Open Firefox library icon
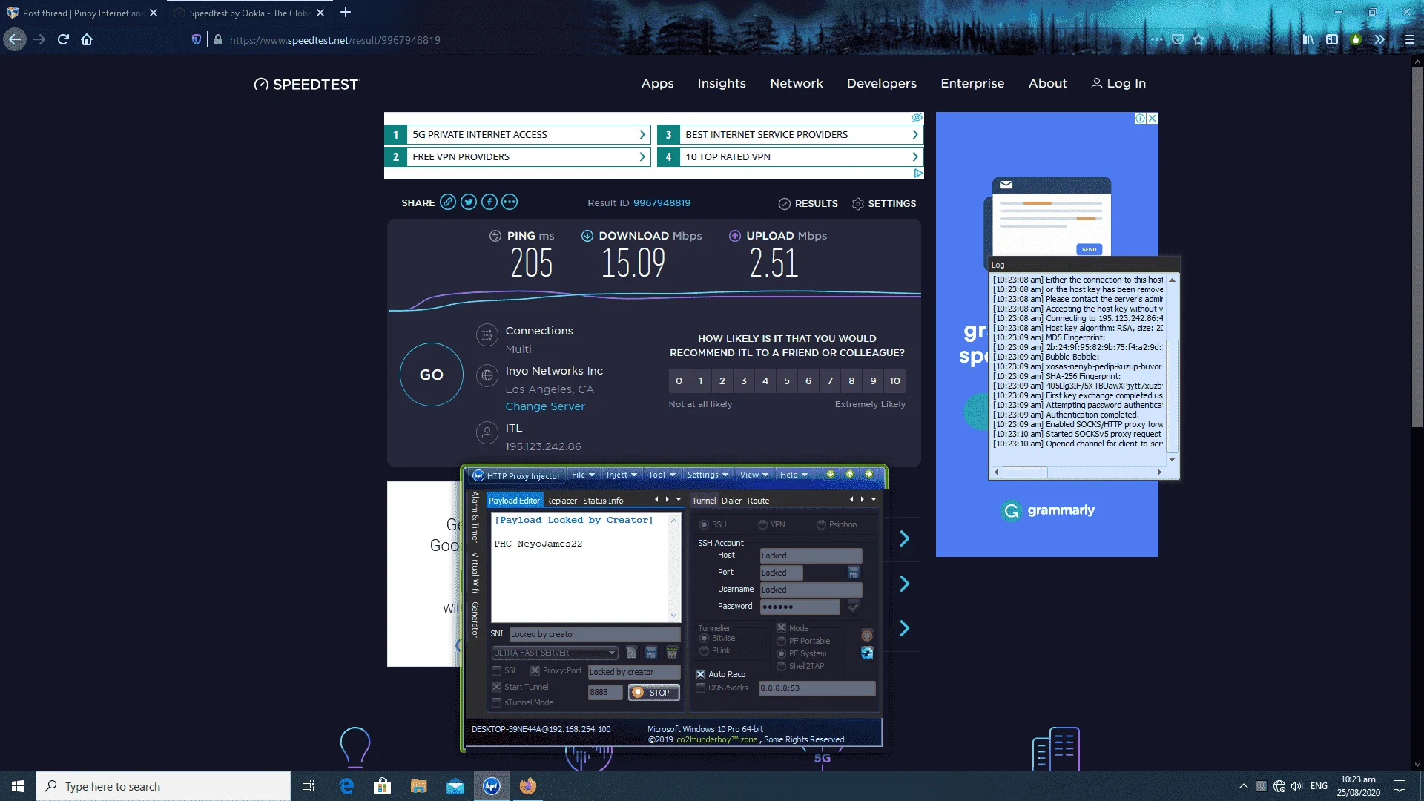The width and height of the screenshot is (1424, 801). click(1308, 39)
